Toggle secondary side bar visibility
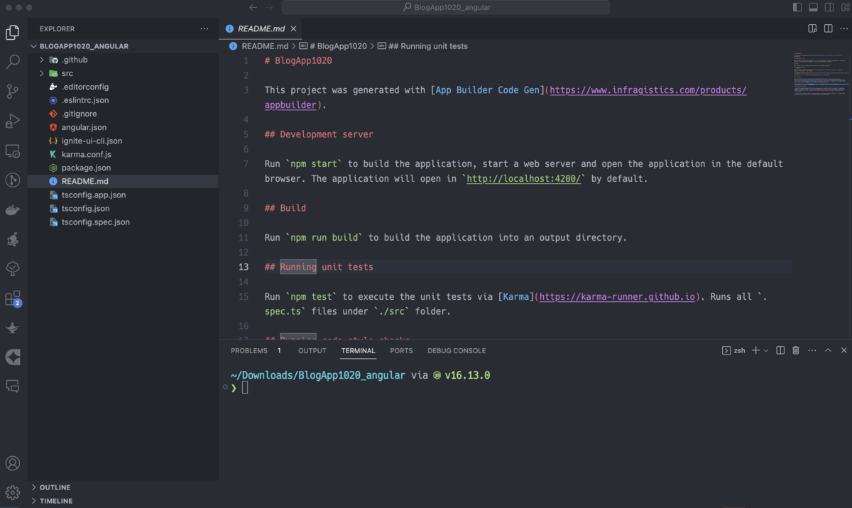The width and height of the screenshot is (852, 508). pos(829,7)
